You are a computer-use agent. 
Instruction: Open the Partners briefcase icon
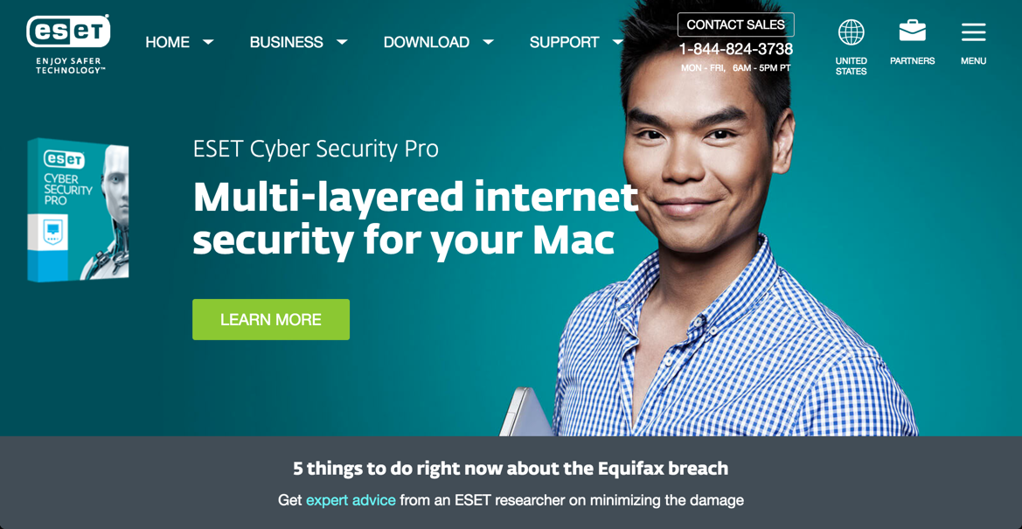(x=912, y=31)
